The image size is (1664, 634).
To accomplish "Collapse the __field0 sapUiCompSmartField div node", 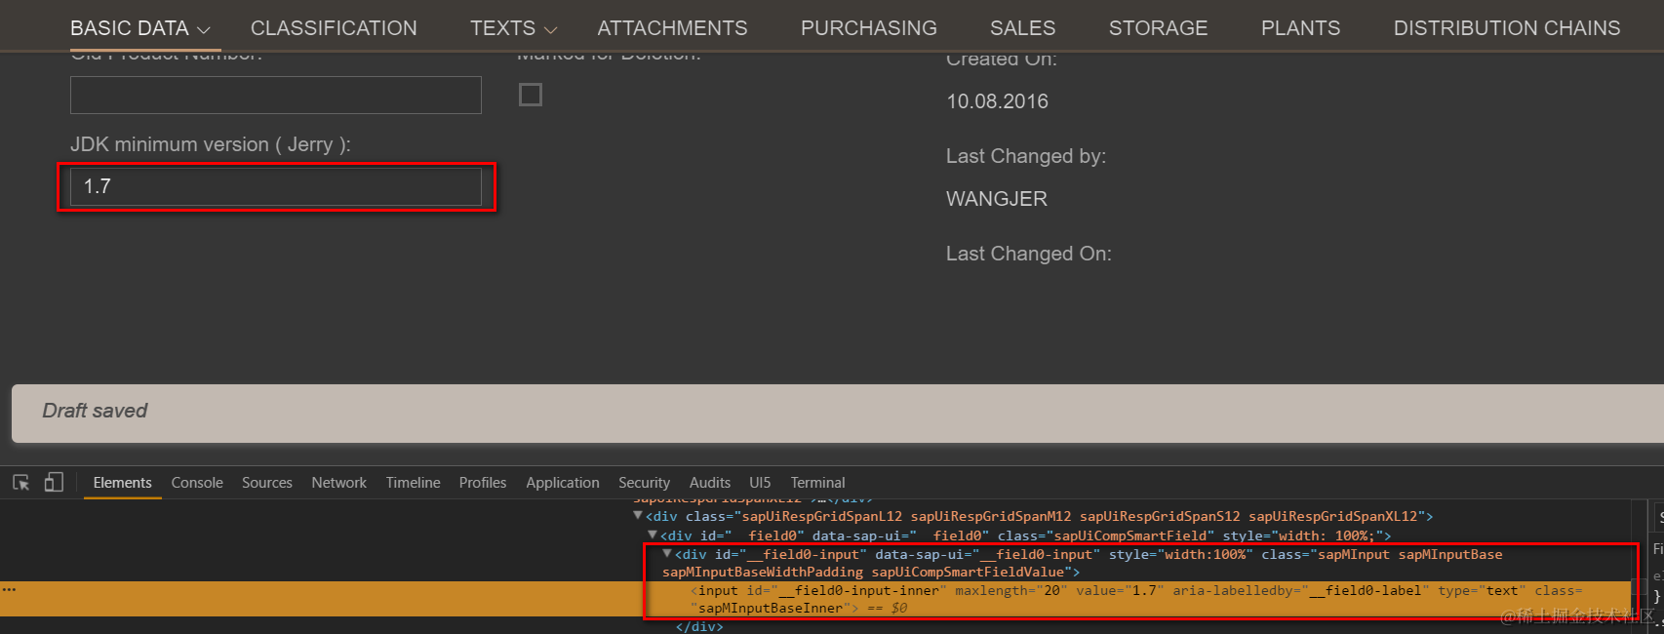I will [x=653, y=535].
